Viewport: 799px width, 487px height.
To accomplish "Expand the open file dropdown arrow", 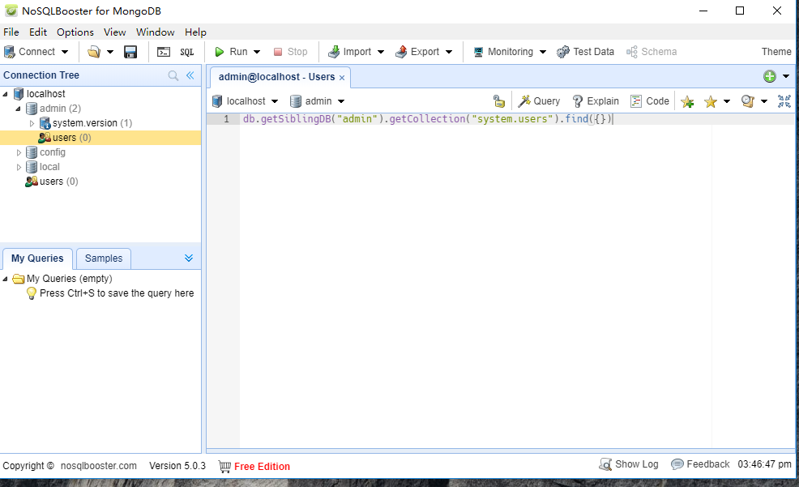I will pos(110,52).
